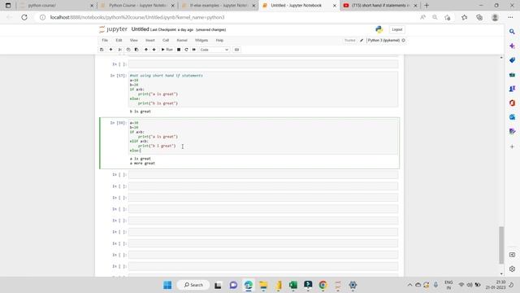Open a new browser tab

click(427, 6)
